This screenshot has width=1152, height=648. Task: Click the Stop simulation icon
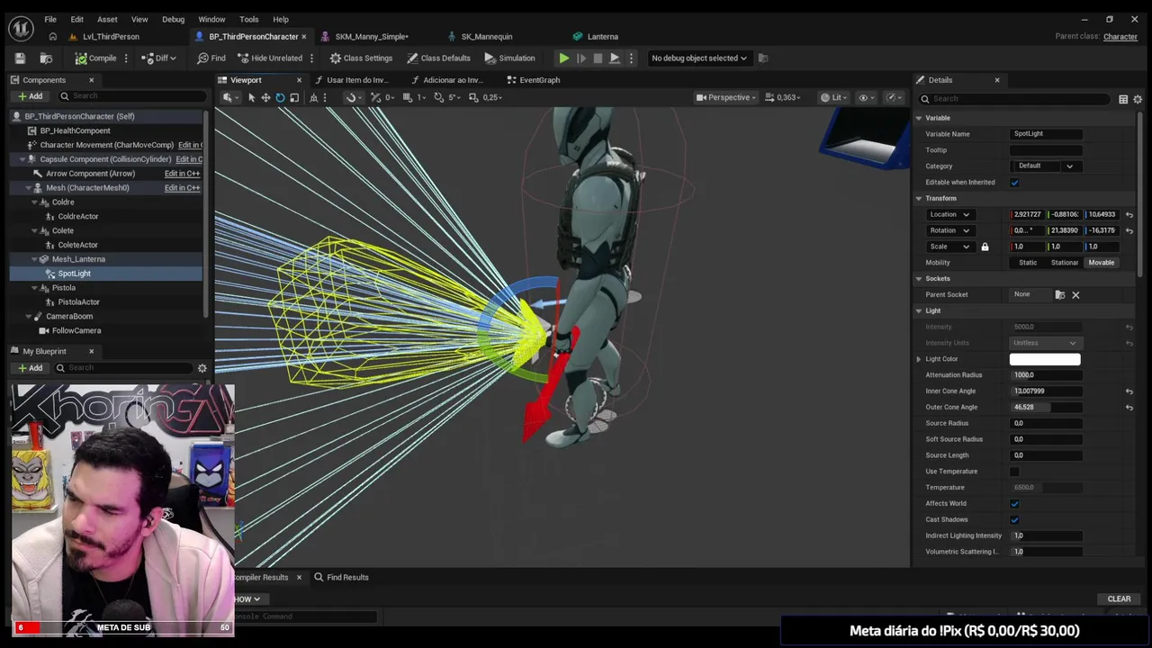coord(598,58)
